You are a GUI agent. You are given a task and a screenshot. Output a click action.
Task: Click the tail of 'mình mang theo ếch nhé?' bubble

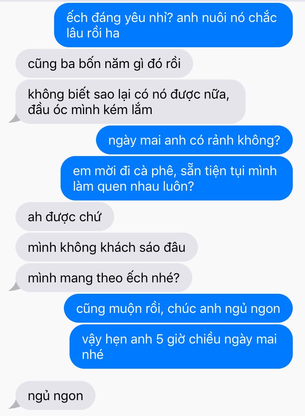pyautogui.click(x=15, y=286)
